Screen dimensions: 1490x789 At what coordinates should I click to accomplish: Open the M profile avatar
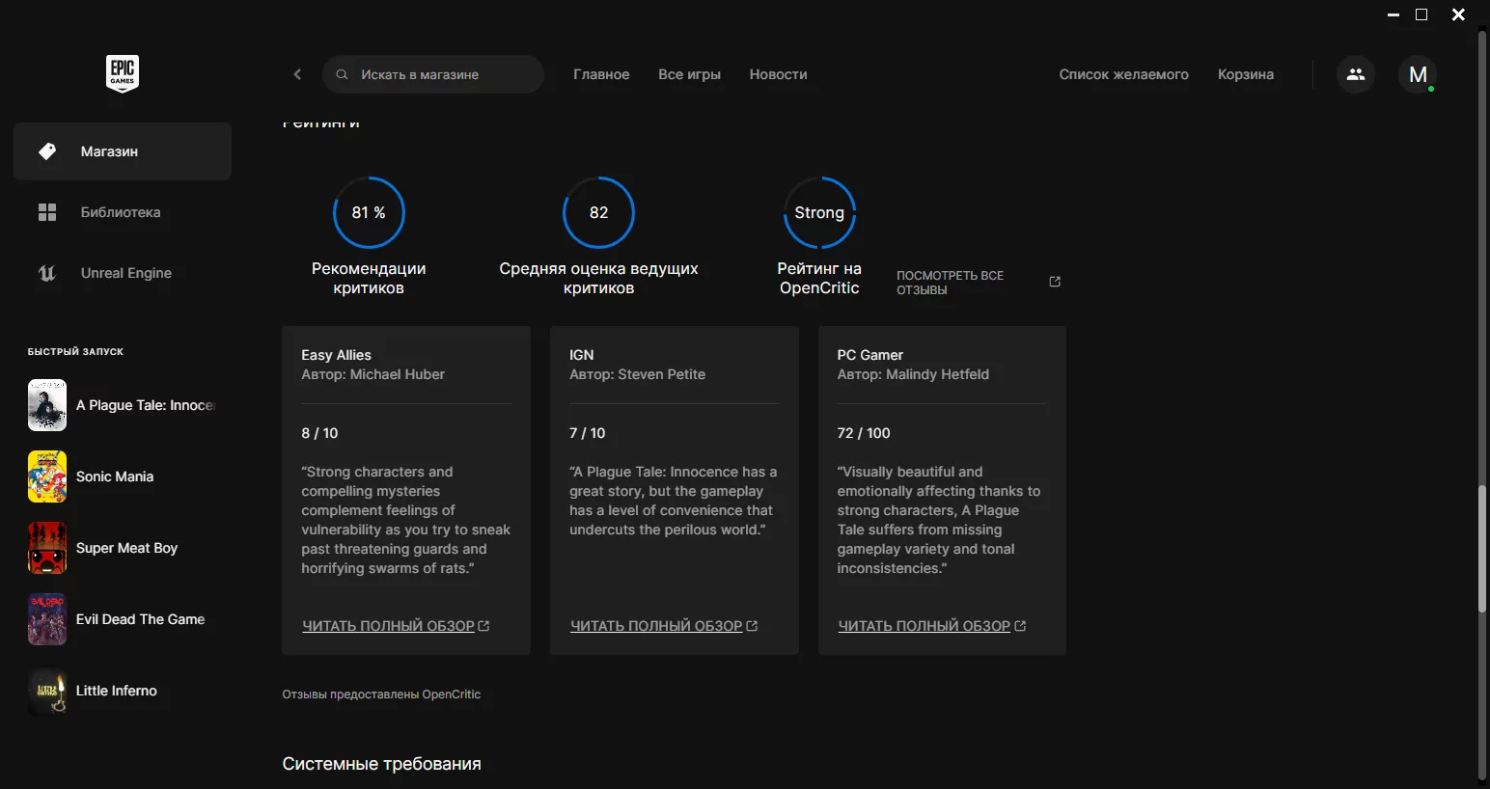[x=1418, y=74]
